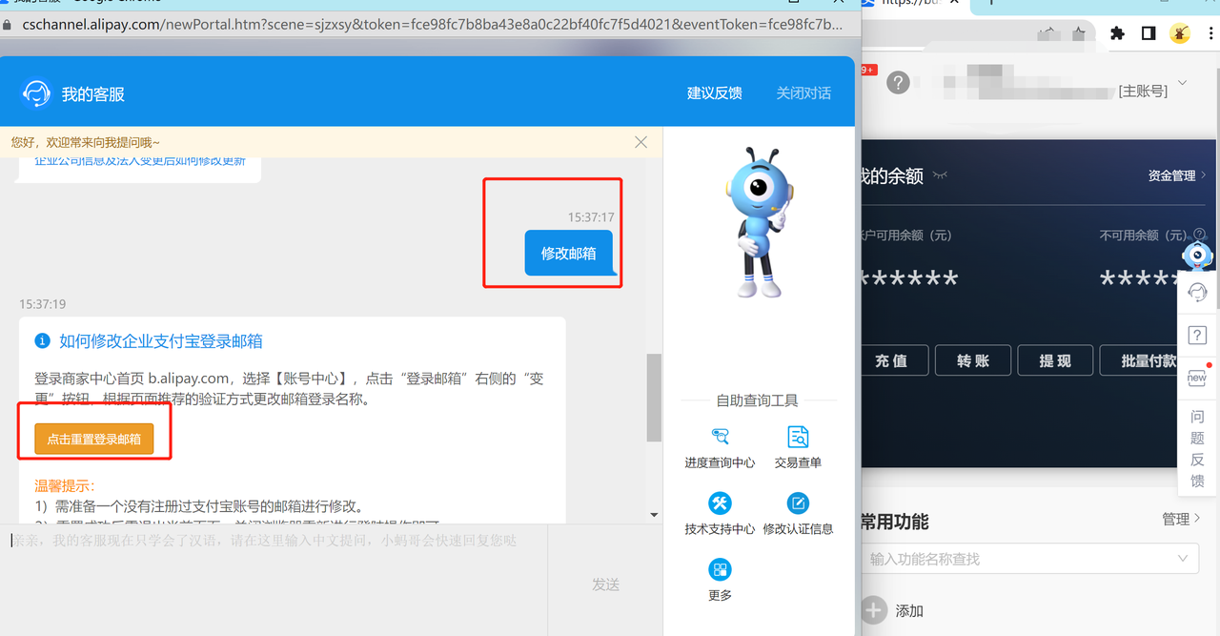Open the Chrome profile avatar
Viewport: 1220px width, 636px height.
(1180, 33)
